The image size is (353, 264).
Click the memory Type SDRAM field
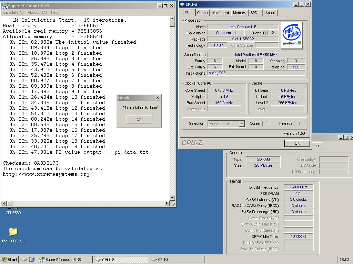point(263,159)
